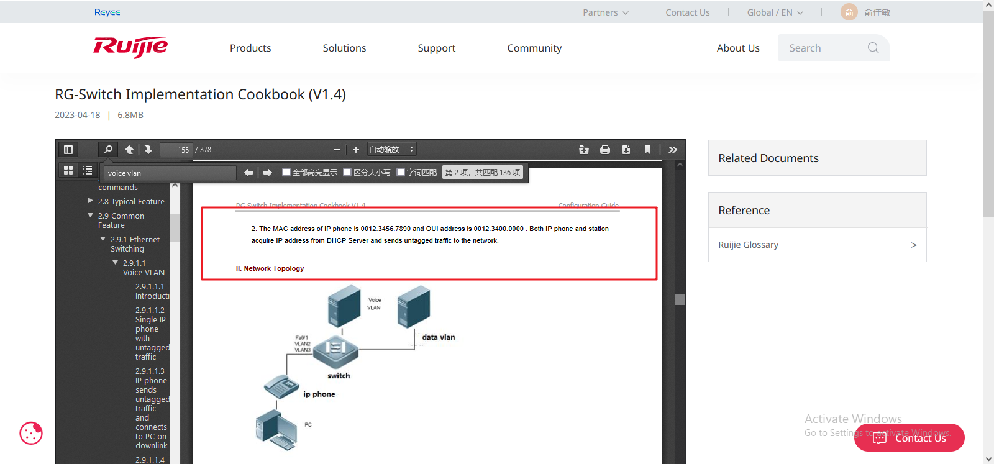Screen dimensions: 994x464
Task: Collapse 2.9.1 Ethernet Switching node
Action: (x=103, y=239)
